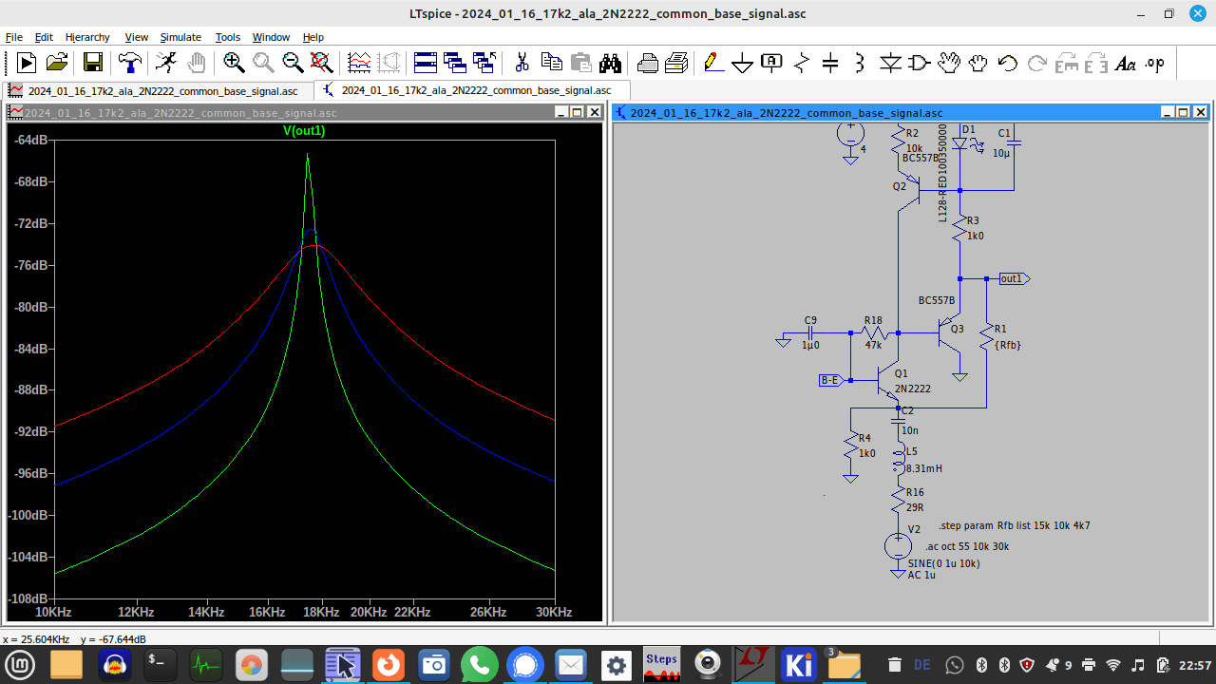Click the R18 47k resistor value
The height and width of the screenshot is (684, 1216).
873,345
